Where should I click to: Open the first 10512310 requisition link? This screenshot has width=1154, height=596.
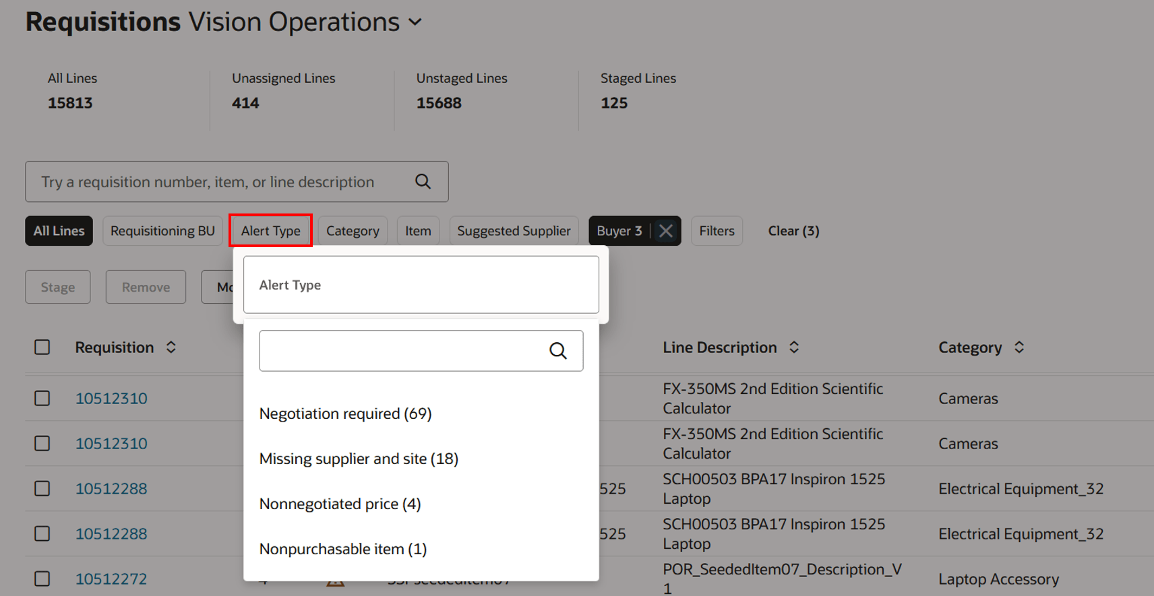coord(111,398)
